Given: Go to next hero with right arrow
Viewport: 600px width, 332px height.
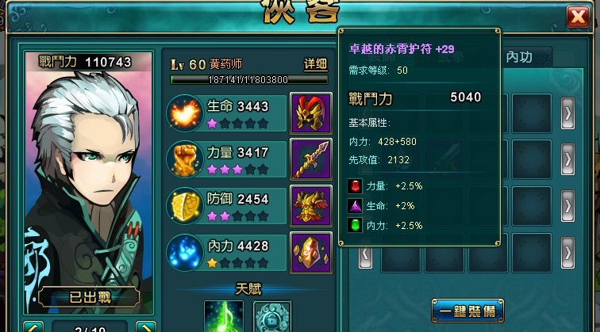Looking at the screenshot, I should pos(146,327).
